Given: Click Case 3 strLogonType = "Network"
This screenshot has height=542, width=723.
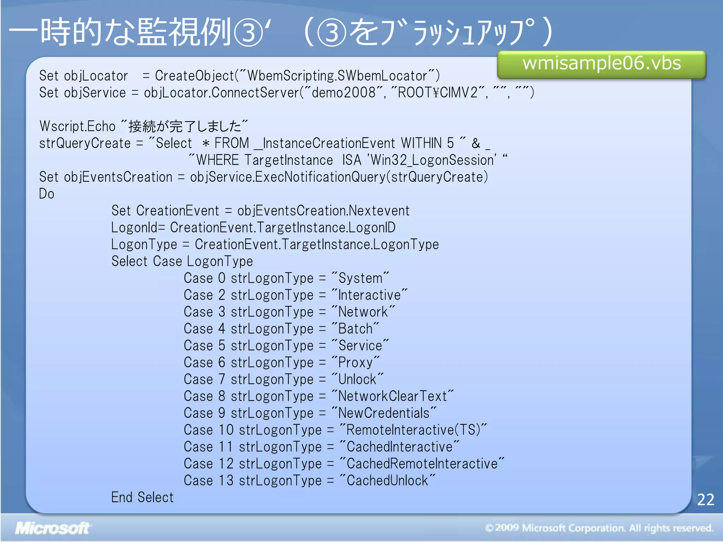Looking at the screenshot, I should tap(289, 312).
